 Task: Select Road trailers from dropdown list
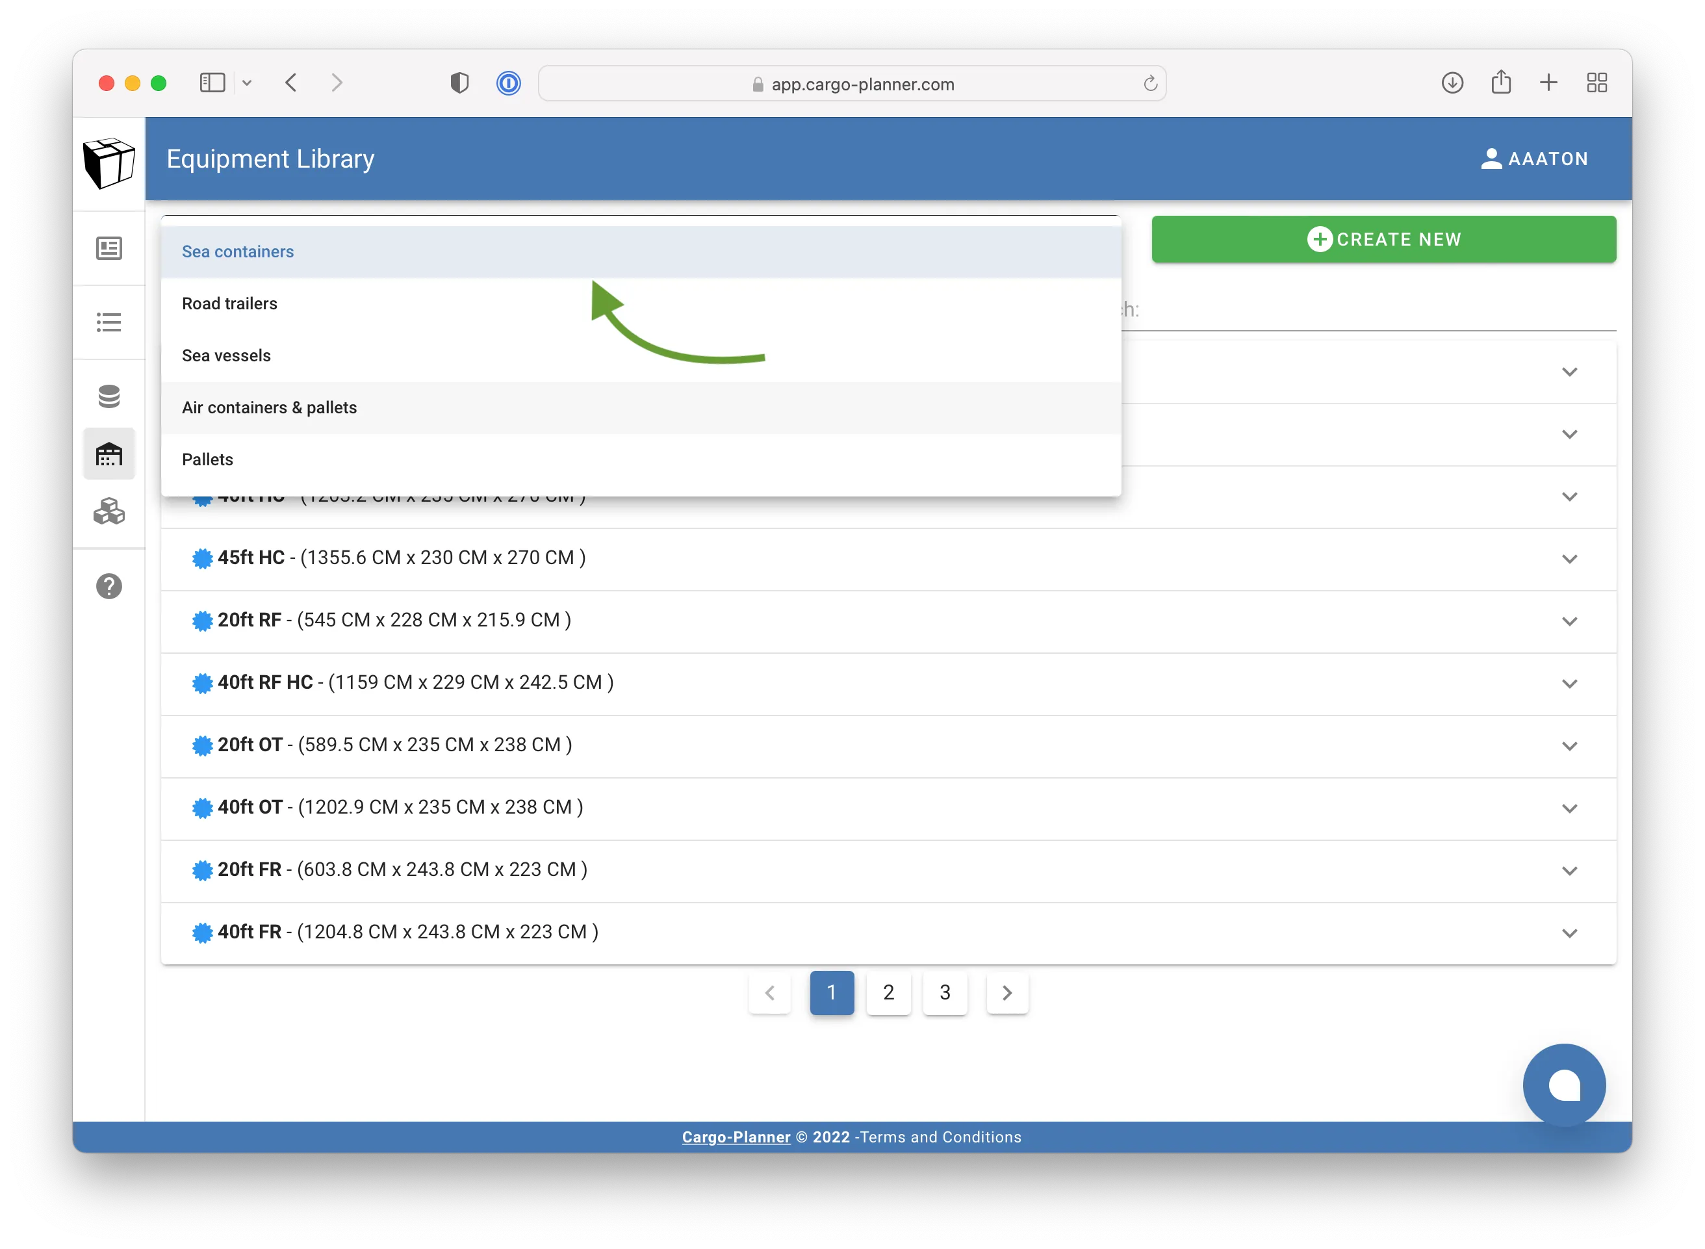[x=230, y=303]
